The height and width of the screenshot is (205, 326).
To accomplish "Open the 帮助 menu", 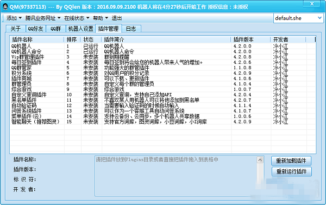I will tap(101, 18).
